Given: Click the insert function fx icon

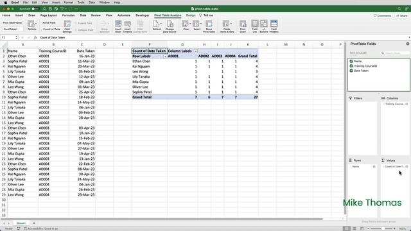Looking at the screenshot, I should tap(35, 37).
